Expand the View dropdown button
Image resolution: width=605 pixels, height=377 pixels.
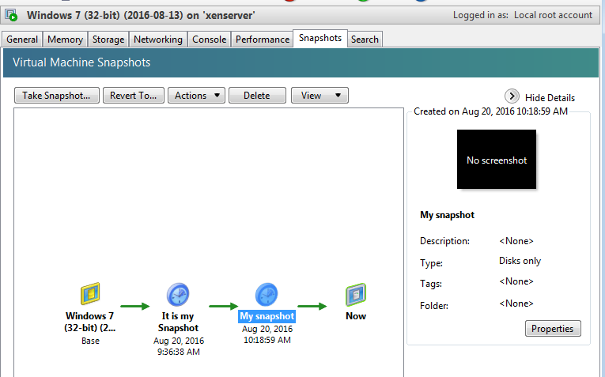(320, 96)
